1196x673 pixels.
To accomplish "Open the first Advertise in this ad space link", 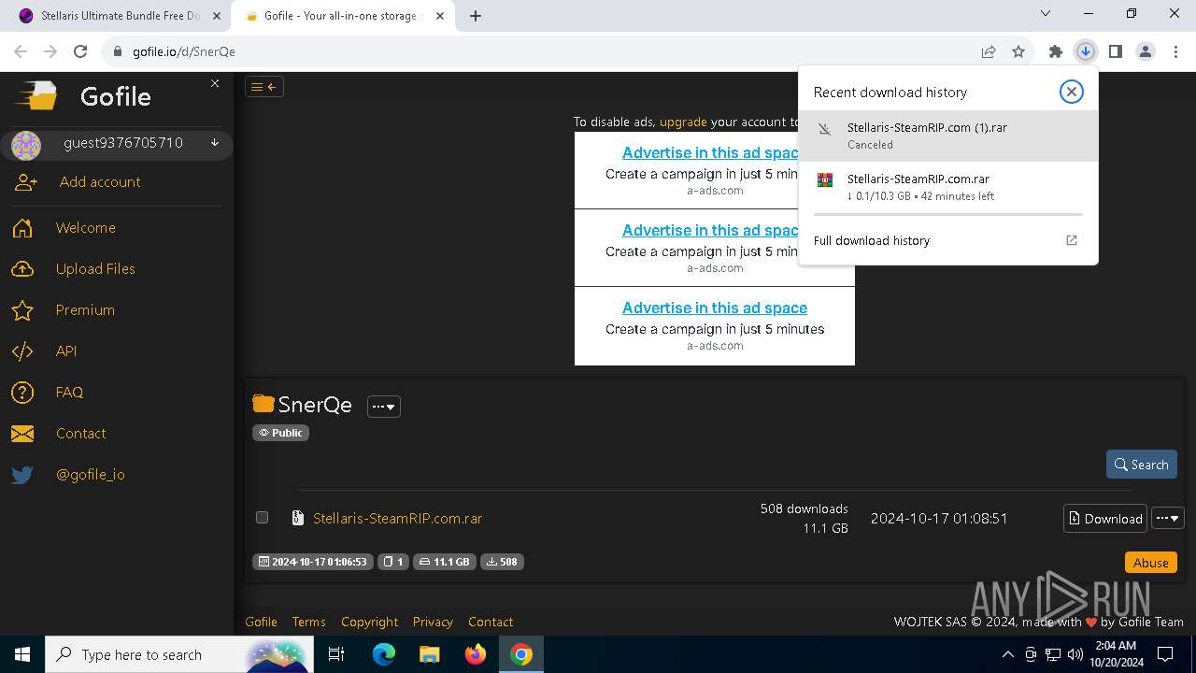I will [x=710, y=152].
